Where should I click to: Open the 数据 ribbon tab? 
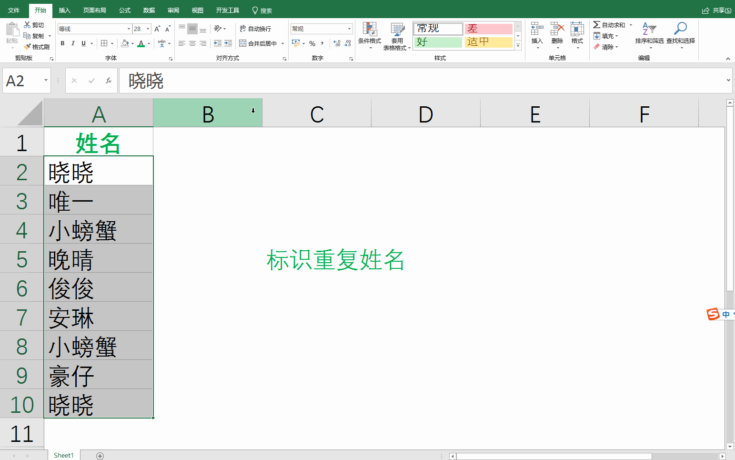tap(149, 10)
